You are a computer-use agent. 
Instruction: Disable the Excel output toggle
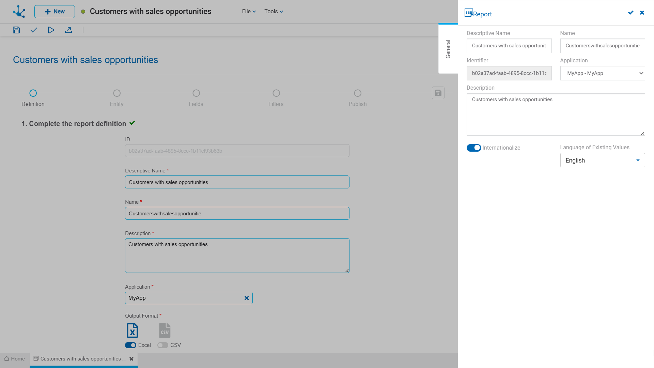click(x=130, y=345)
